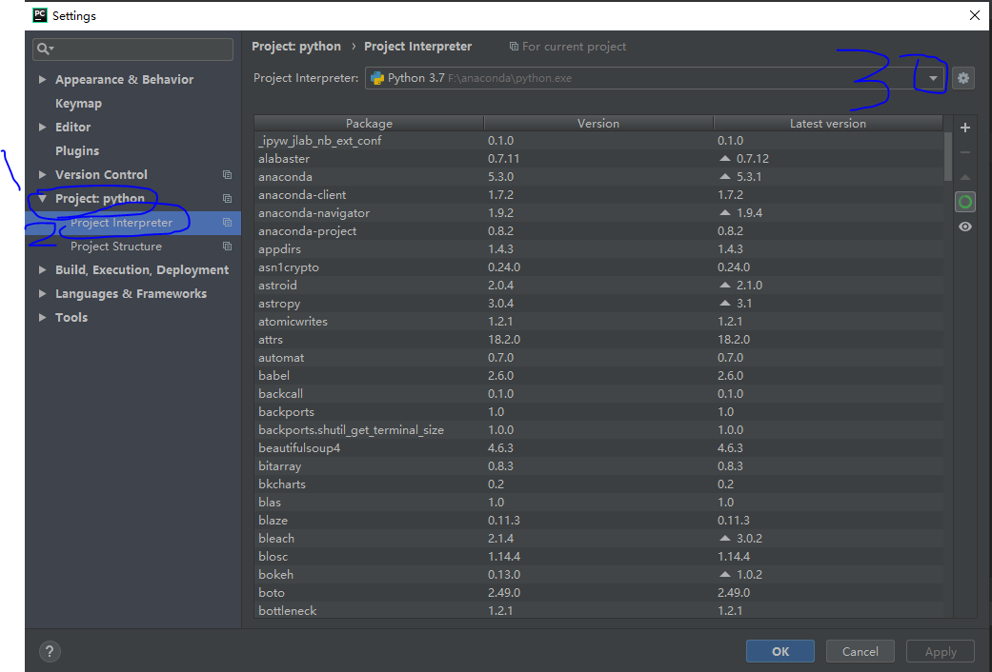Expand Appearance & Behavior section
The width and height of the screenshot is (992, 672).
point(42,79)
